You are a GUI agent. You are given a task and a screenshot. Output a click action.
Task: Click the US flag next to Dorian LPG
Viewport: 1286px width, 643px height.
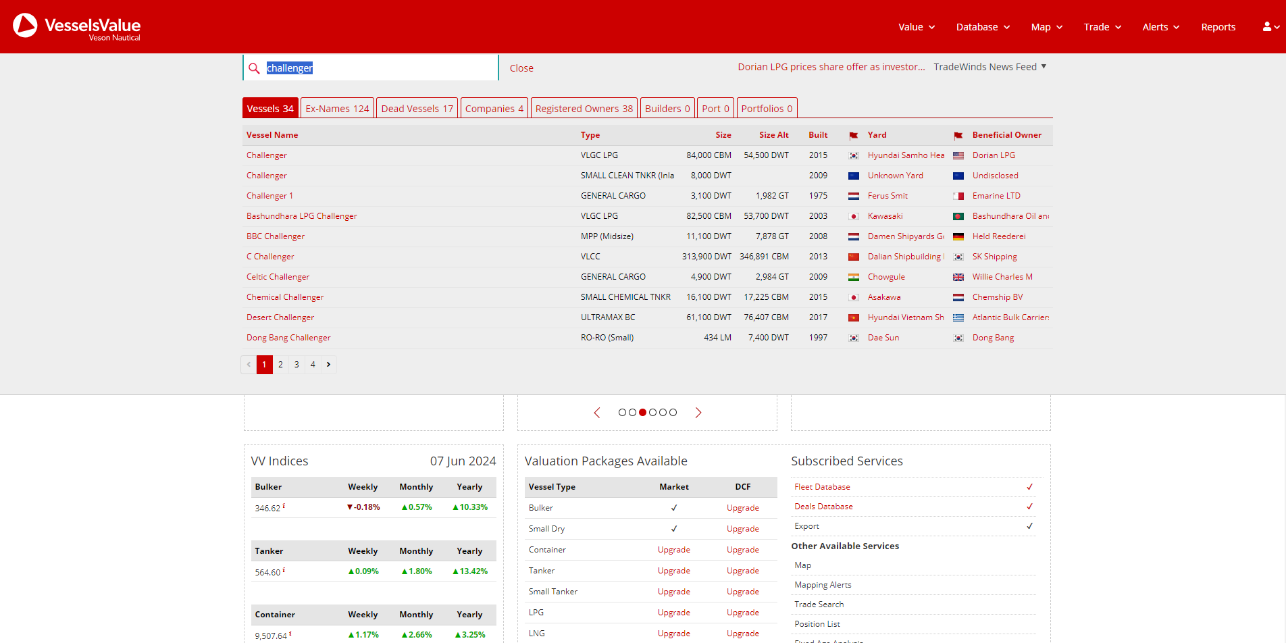click(x=958, y=155)
